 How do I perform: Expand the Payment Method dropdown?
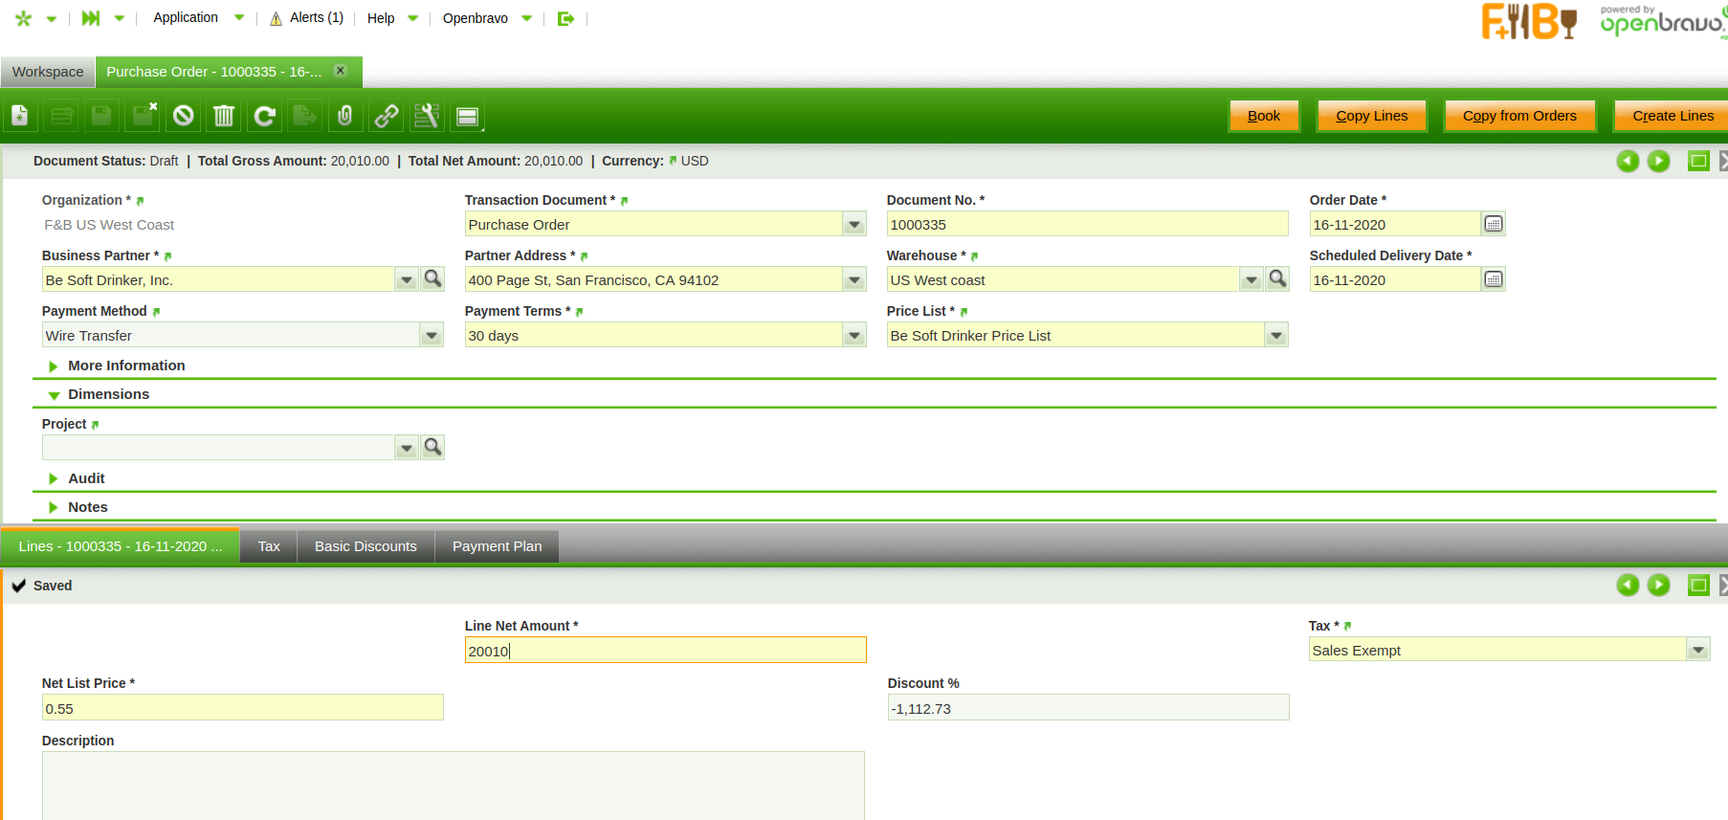(432, 336)
